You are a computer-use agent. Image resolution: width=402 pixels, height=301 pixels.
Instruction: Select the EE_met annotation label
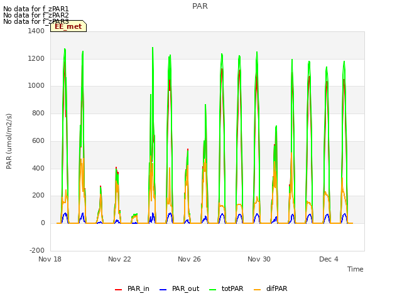coord(68,26)
